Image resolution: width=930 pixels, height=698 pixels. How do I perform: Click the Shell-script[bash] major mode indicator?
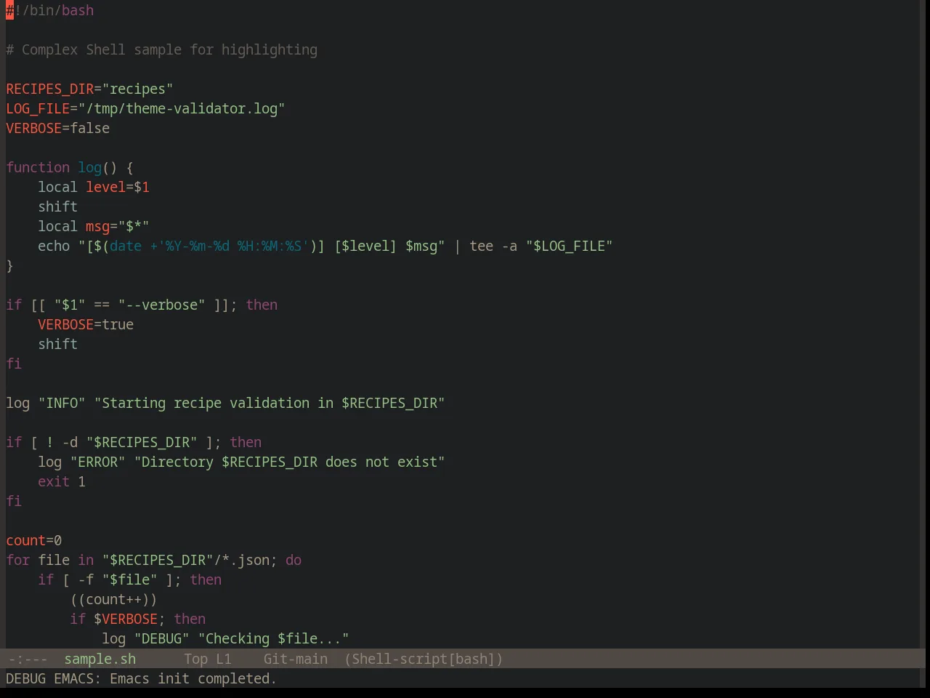[424, 659]
